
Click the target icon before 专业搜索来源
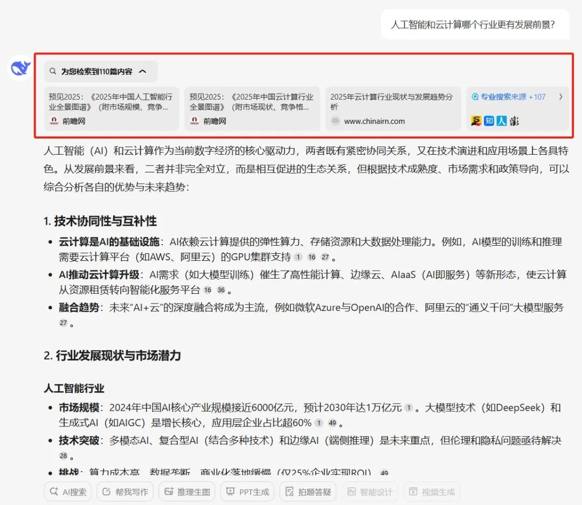tap(475, 97)
